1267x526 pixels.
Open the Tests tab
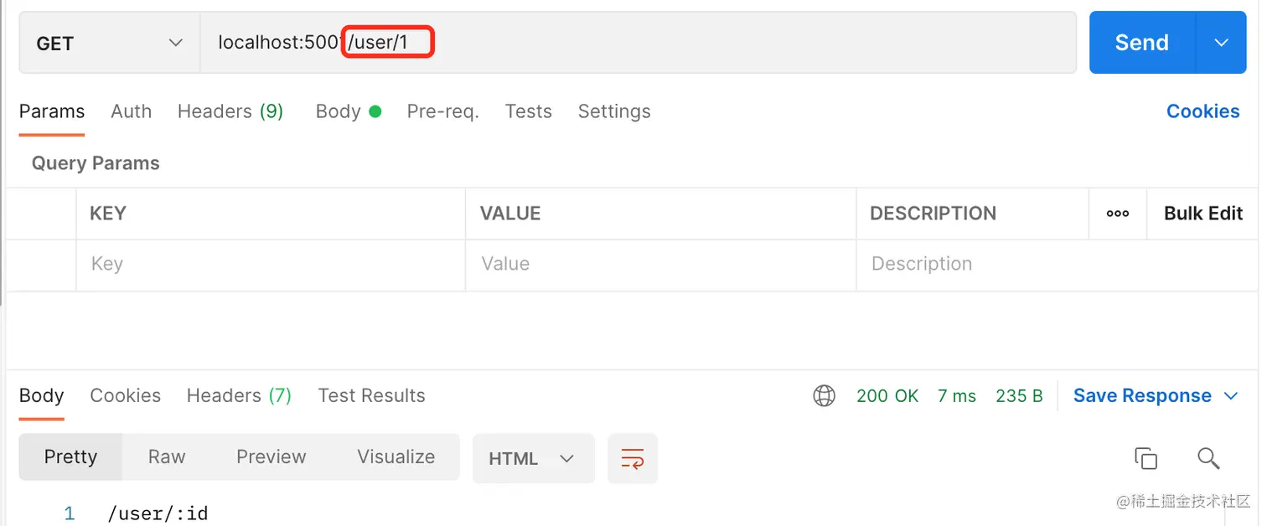coord(529,111)
